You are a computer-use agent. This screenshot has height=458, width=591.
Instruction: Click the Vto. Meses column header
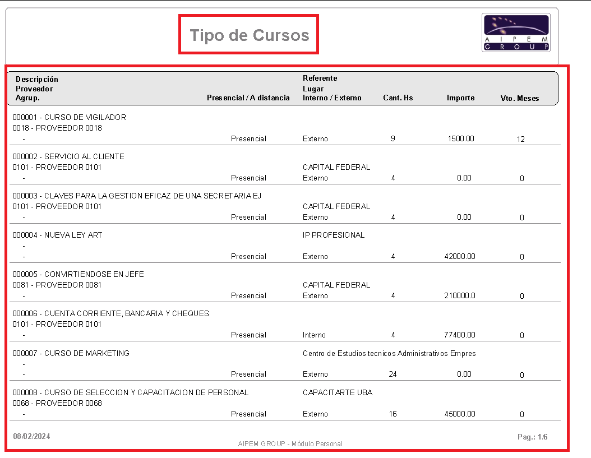tap(520, 98)
